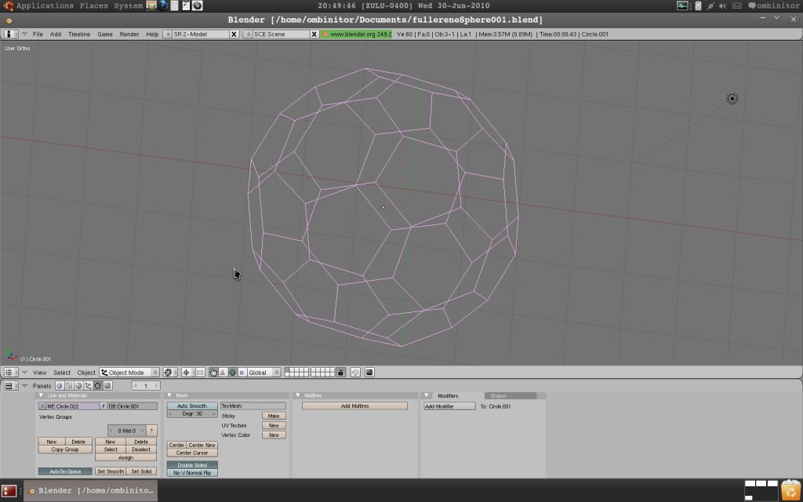Collapse the Mesh panel with its triangle

pyautogui.click(x=169, y=395)
